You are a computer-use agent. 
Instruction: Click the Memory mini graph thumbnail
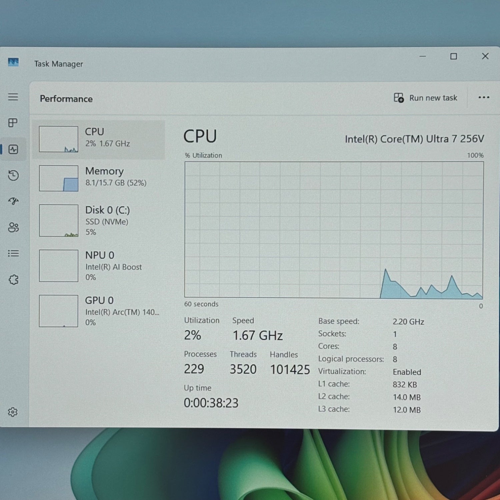pos(59,178)
